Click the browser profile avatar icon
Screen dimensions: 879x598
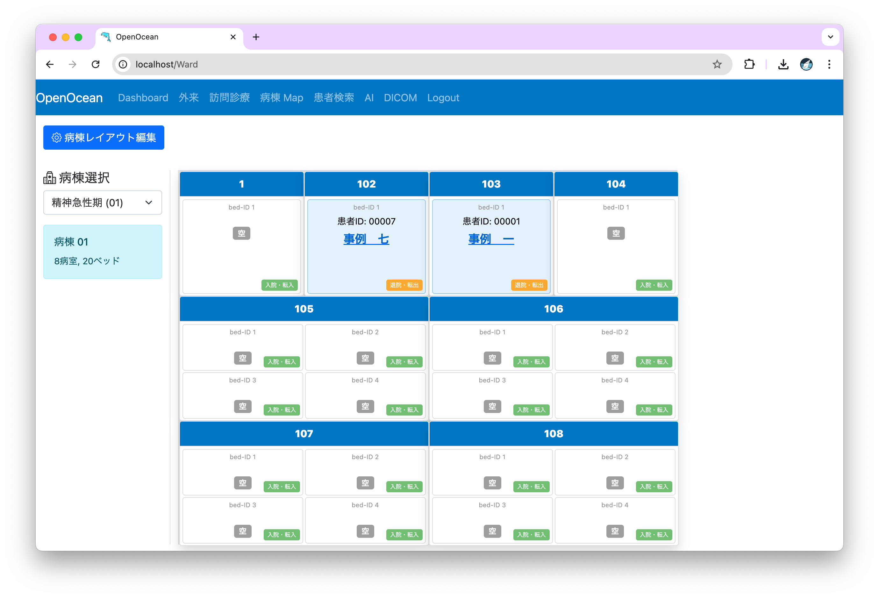point(806,64)
